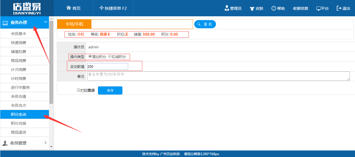Open the 计时消费 sidebar item
The image size is (355, 157).
(24, 78)
